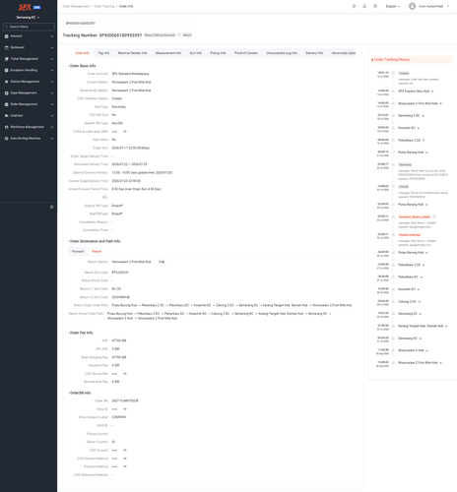The height and width of the screenshot is (492, 457).
Task: Click the Station Management home icon
Action: click(6, 82)
